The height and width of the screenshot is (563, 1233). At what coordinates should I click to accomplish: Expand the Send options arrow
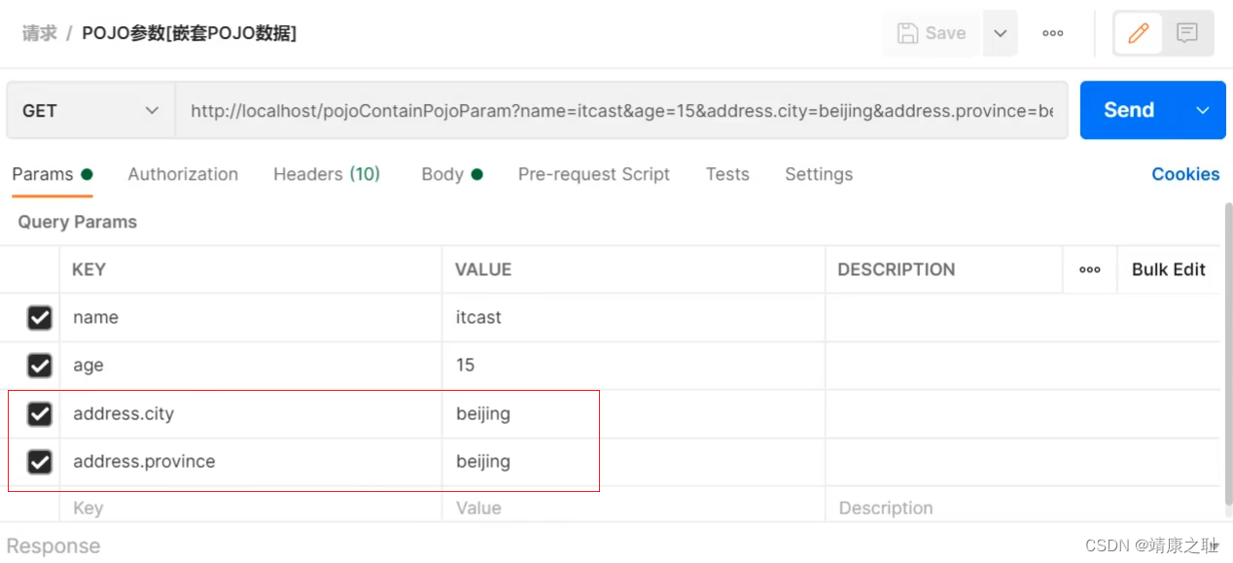(1203, 110)
